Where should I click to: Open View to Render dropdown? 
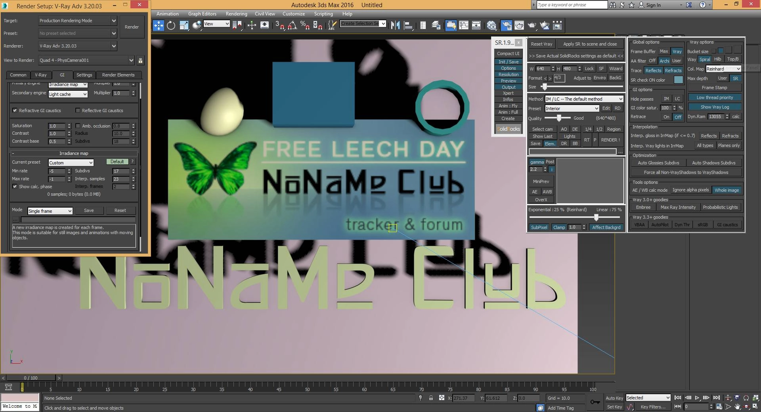(86, 60)
